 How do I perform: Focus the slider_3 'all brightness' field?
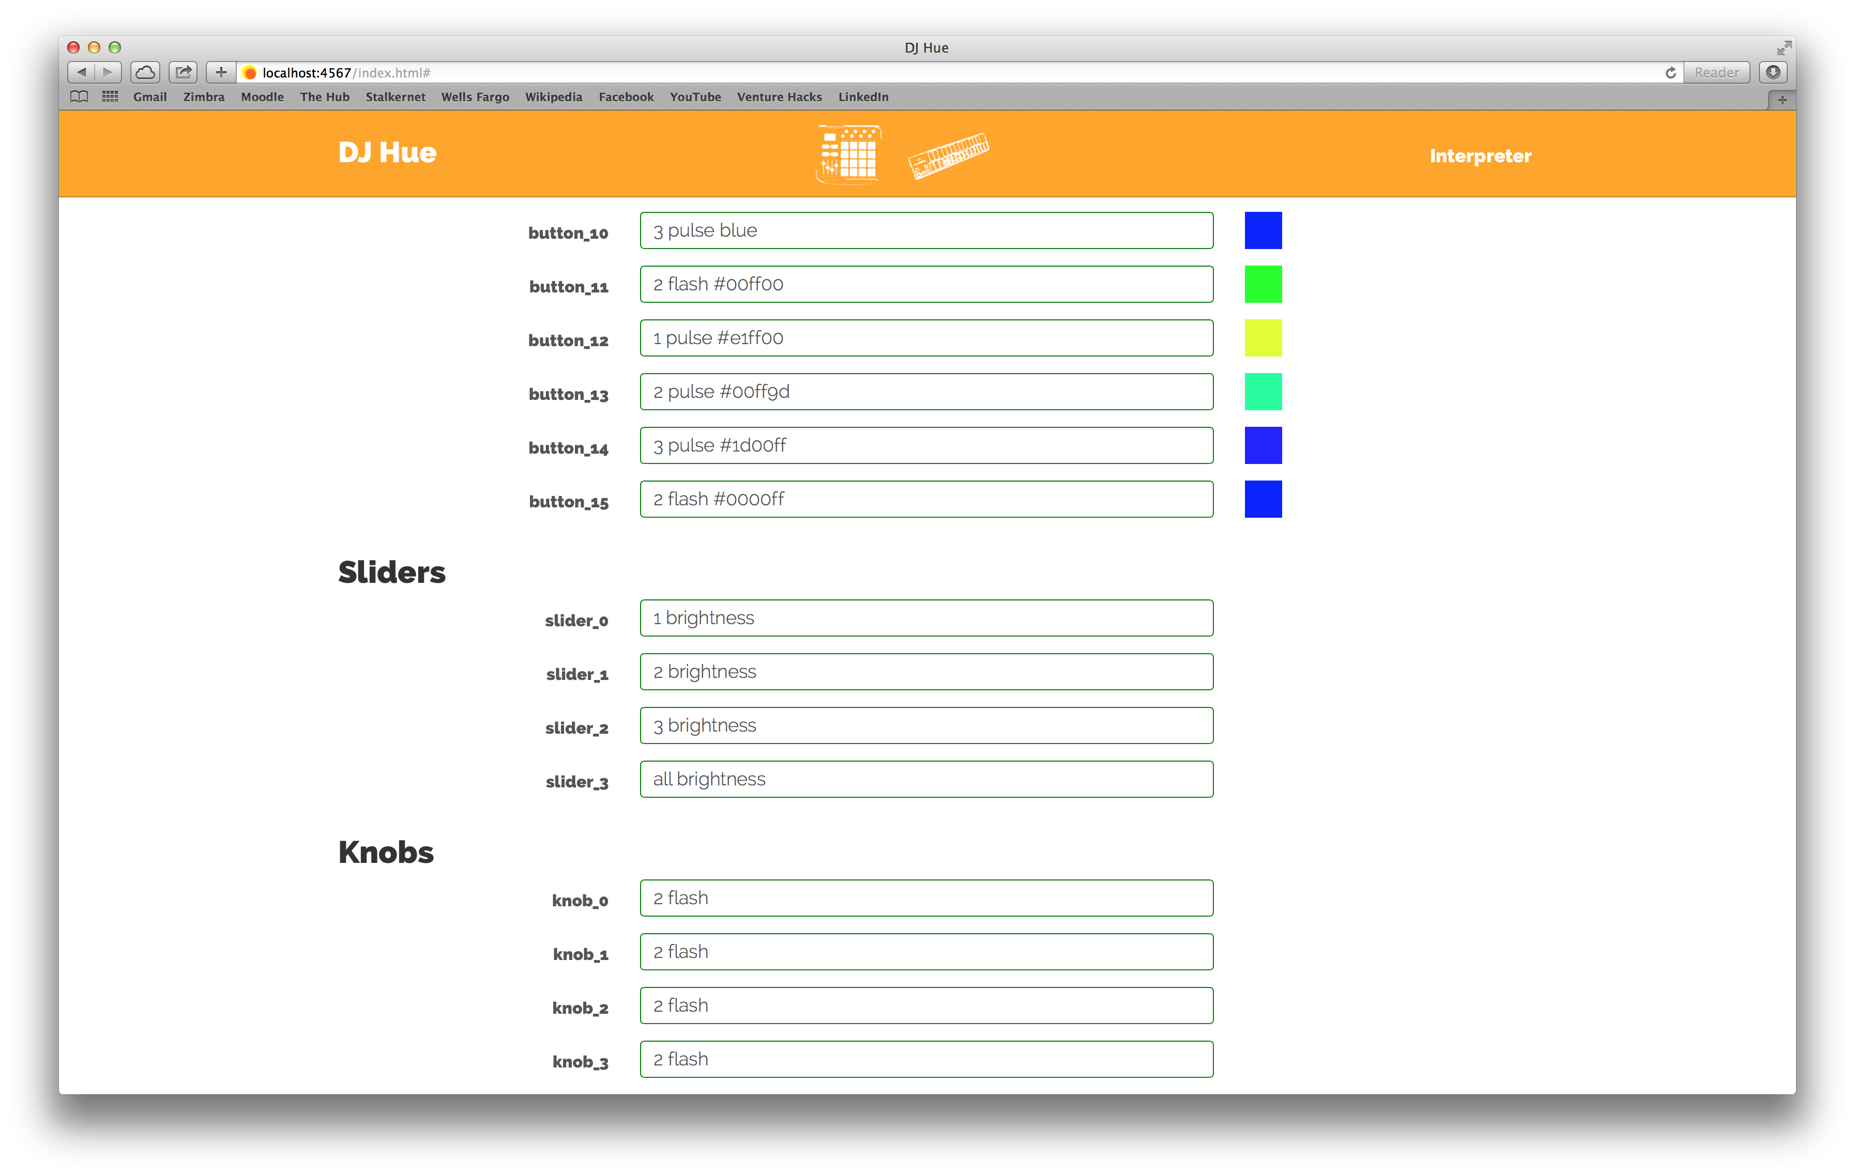click(x=926, y=779)
